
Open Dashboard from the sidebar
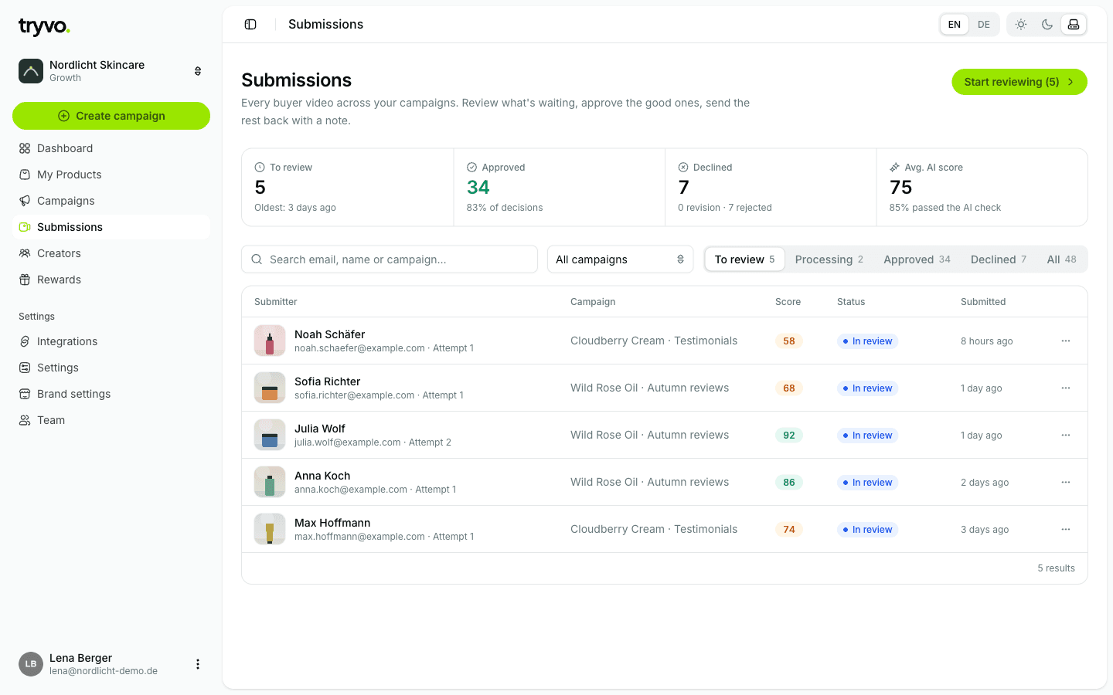(x=111, y=148)
